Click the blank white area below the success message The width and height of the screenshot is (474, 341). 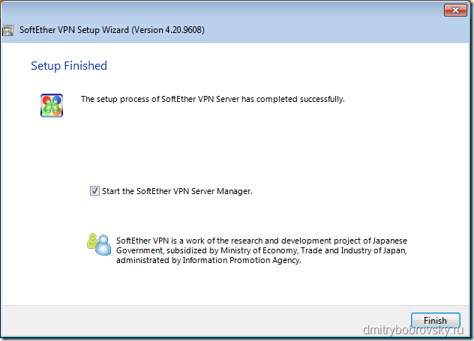click(235, 145)
